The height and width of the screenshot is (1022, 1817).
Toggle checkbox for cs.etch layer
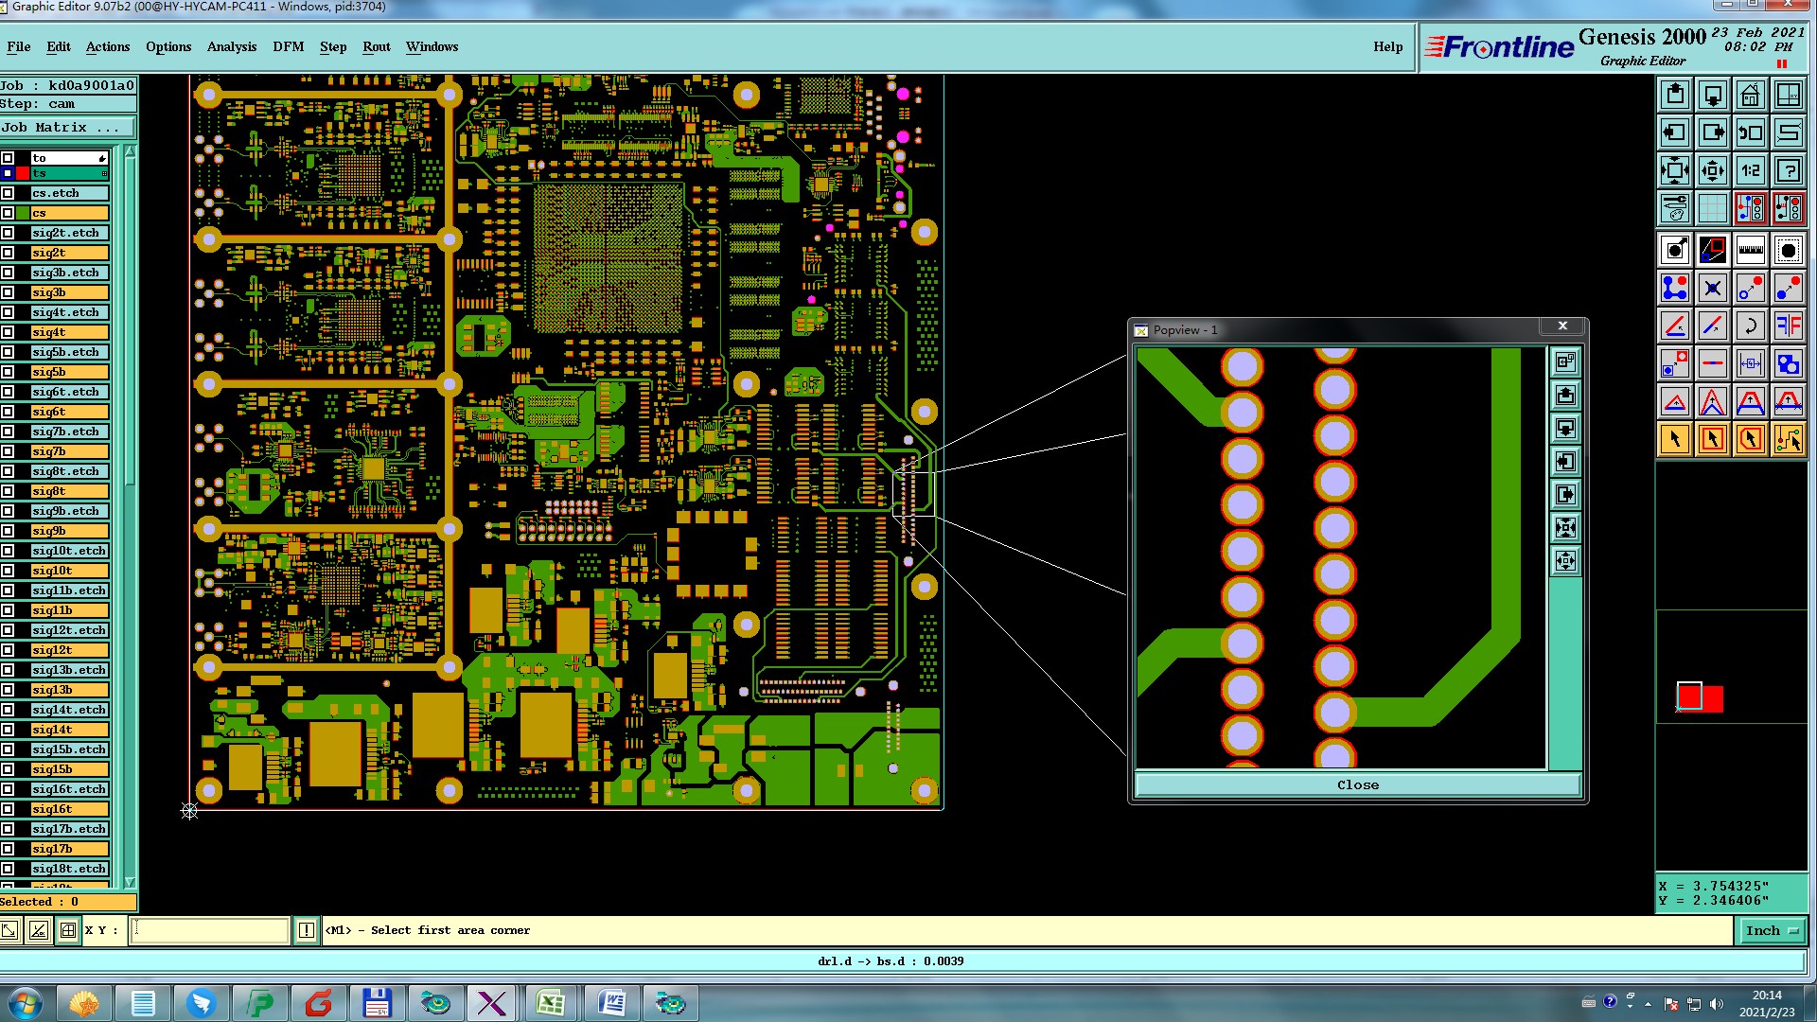coord(8,193)
